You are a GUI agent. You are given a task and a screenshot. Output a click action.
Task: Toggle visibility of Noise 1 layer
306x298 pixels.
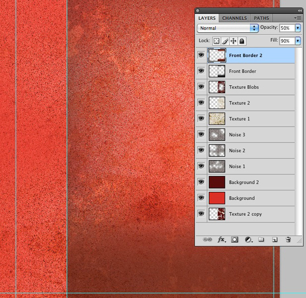201,166
